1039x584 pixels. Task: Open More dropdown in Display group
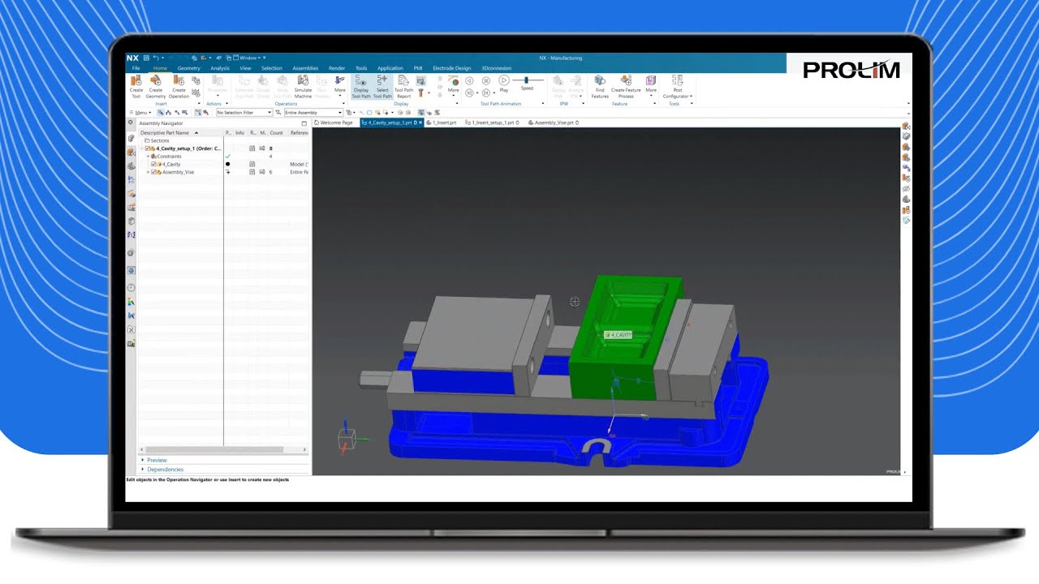coord(454,84)
